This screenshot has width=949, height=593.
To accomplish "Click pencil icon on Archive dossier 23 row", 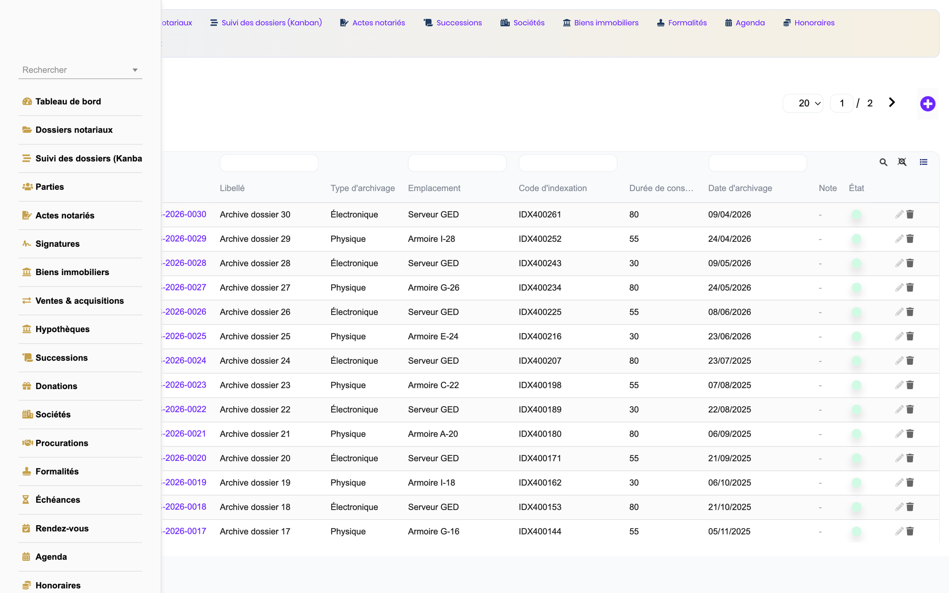I will pos(899,385).
